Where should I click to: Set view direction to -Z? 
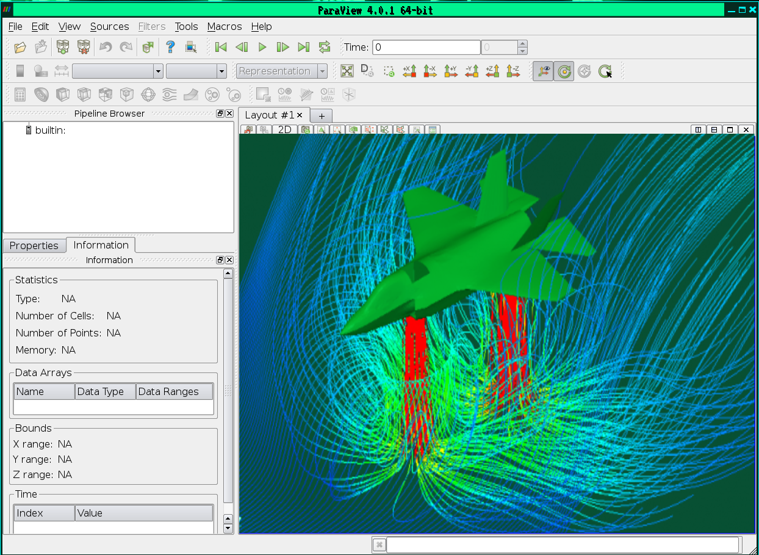(x=513, y=71)
